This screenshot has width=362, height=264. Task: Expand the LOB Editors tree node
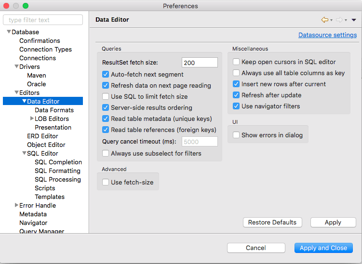tap(32, 119)
